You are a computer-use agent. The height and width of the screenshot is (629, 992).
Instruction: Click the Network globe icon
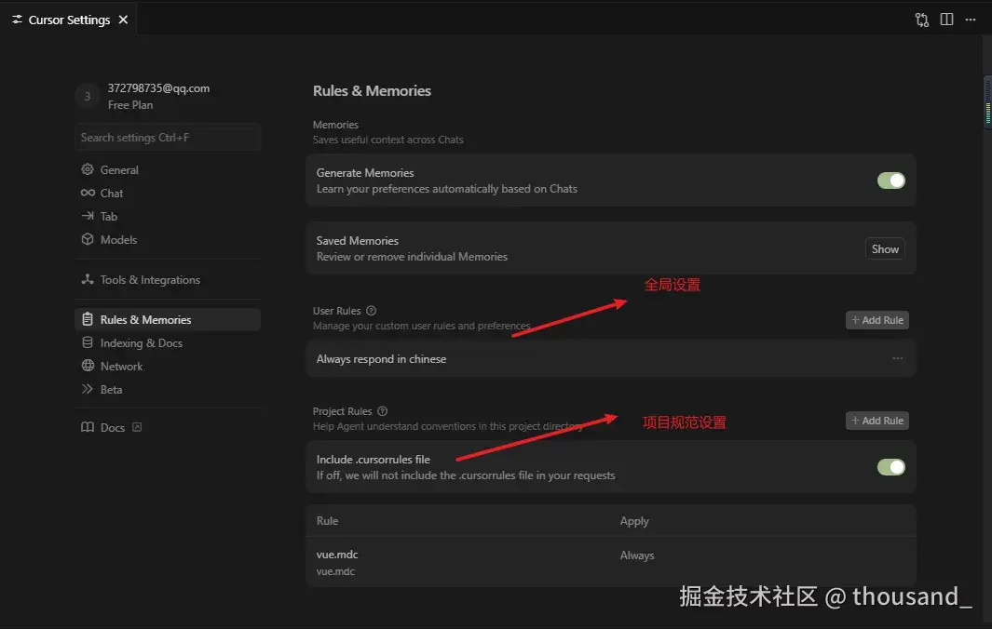pyautogui.click(x=88, y=366)
